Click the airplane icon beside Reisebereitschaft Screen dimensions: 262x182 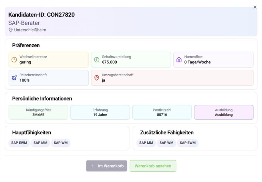pos(14,78)
